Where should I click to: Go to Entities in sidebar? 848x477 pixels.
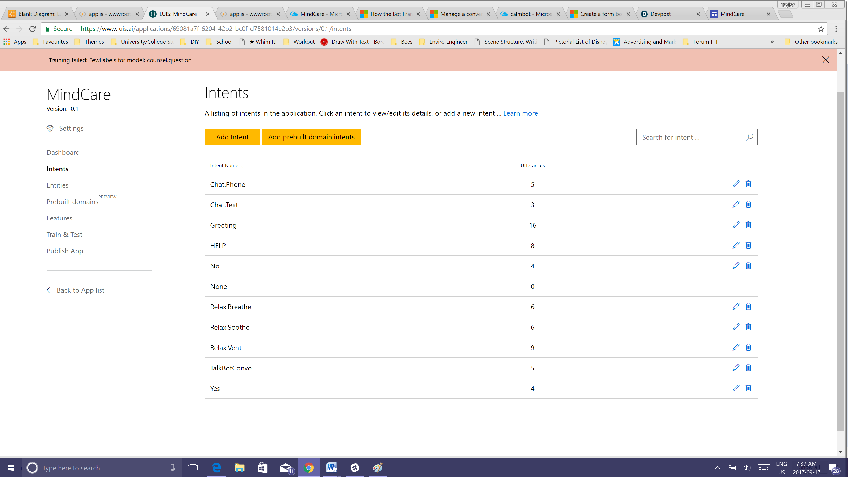pyautogui.click(x=57, y=185)
